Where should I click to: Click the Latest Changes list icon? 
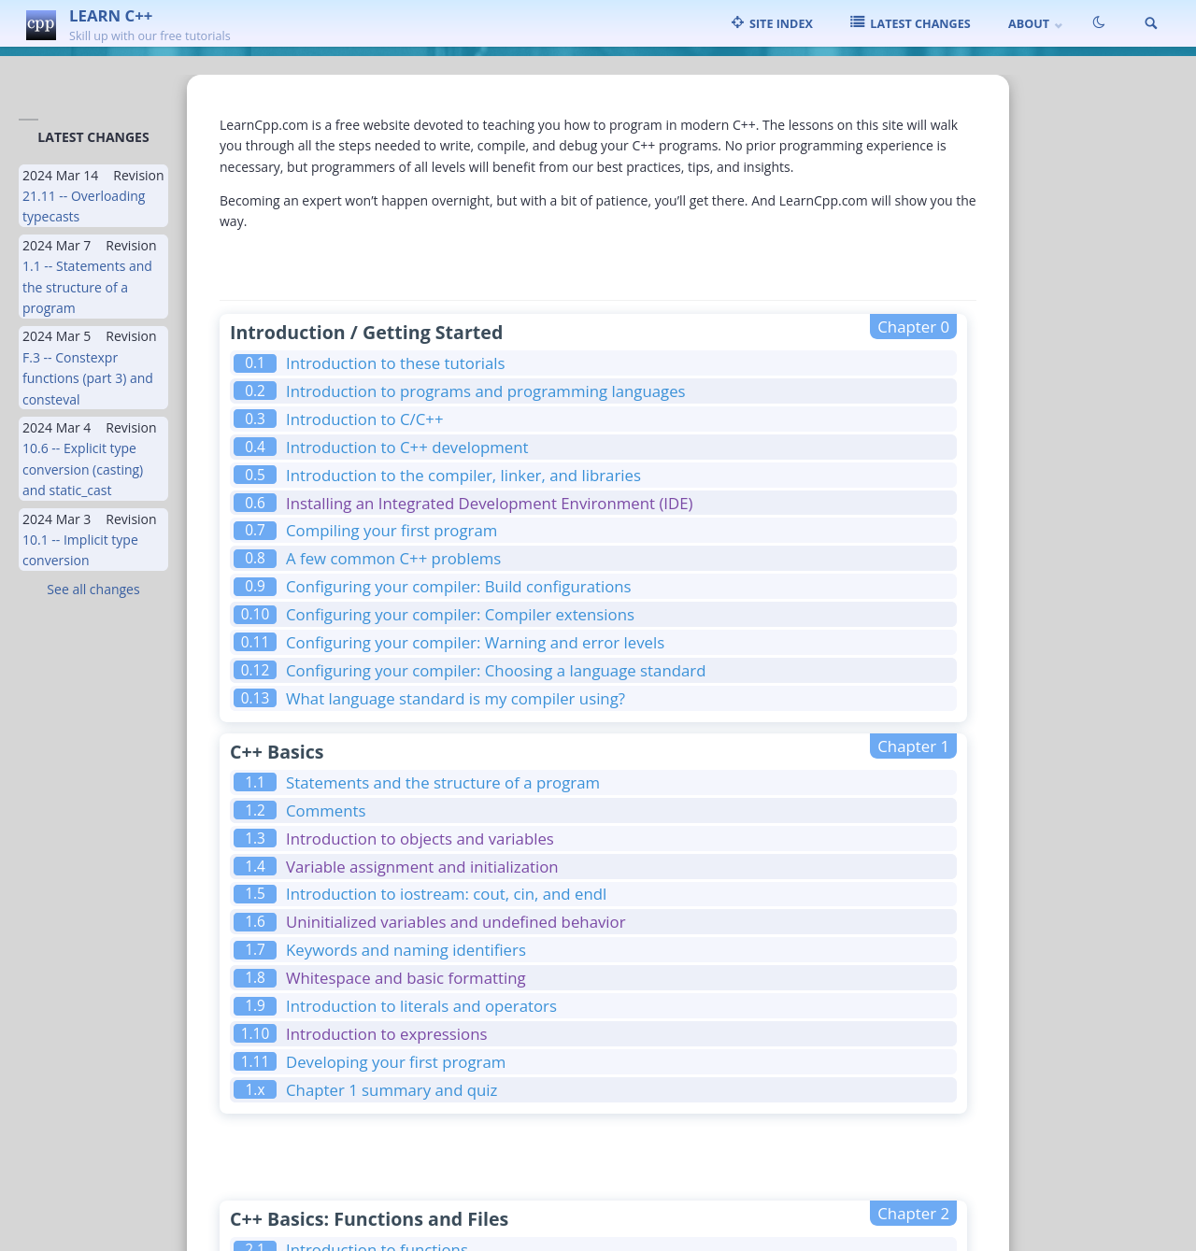pos(856,22)
